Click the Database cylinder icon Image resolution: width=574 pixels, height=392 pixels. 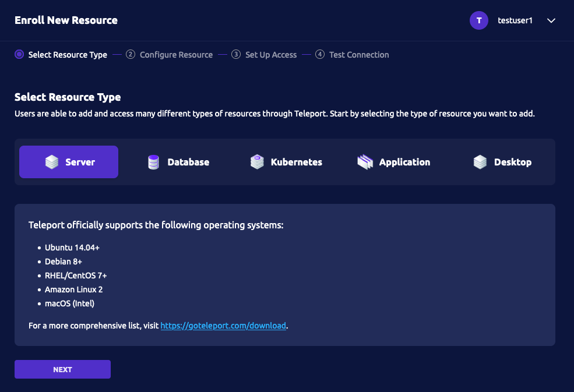coord(153,162)
